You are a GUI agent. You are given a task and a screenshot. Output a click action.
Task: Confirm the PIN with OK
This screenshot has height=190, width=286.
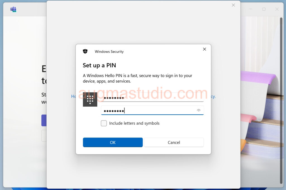(x=113, y=143)
